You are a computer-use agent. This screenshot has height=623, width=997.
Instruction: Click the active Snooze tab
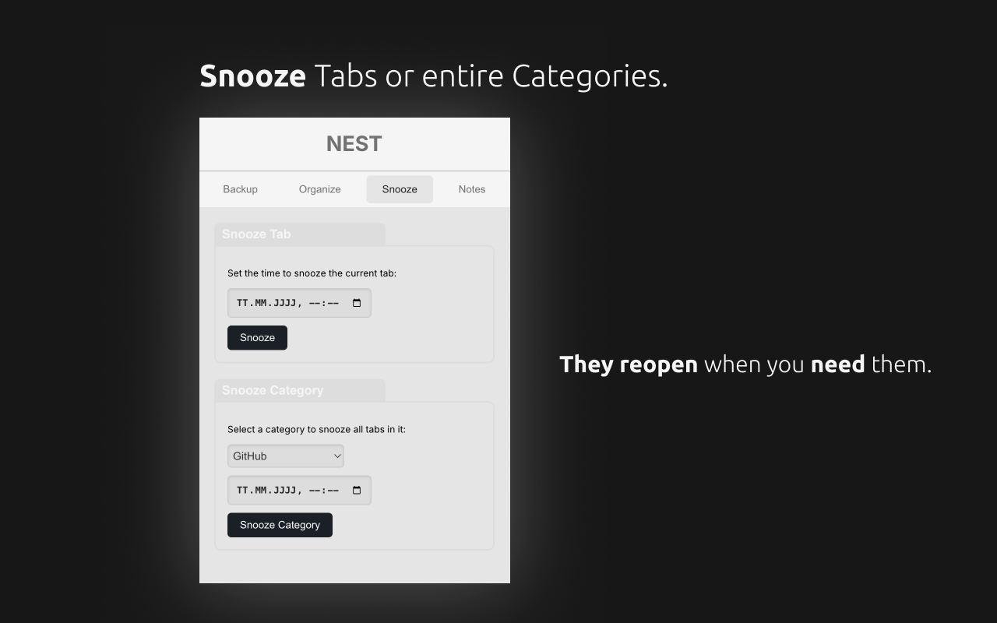tap(400, 188)
